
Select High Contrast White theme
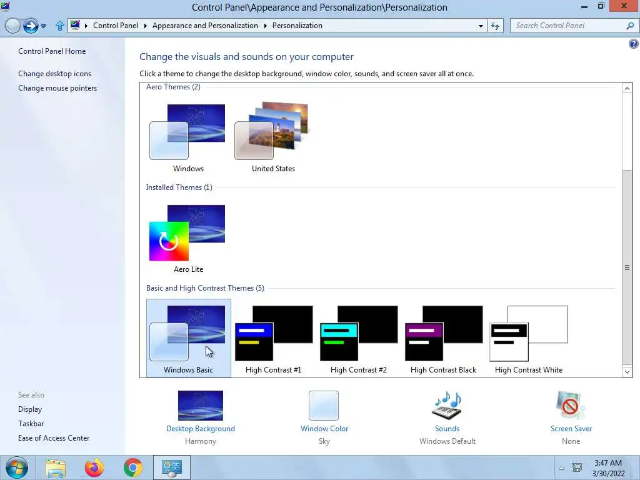click(x=529, y=338)
